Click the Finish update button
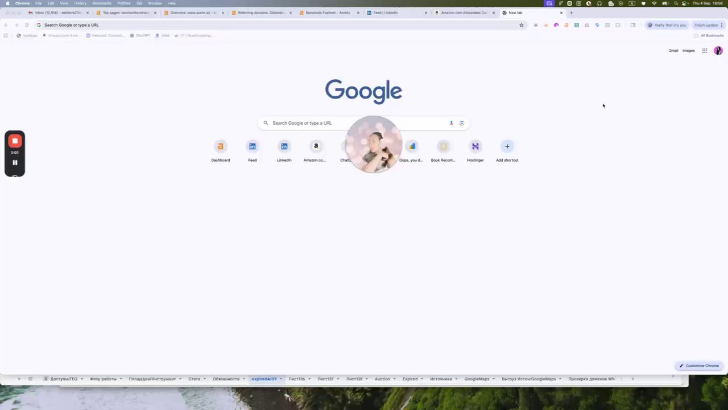This screenshot has height=410, width=728. click(708, 25)
